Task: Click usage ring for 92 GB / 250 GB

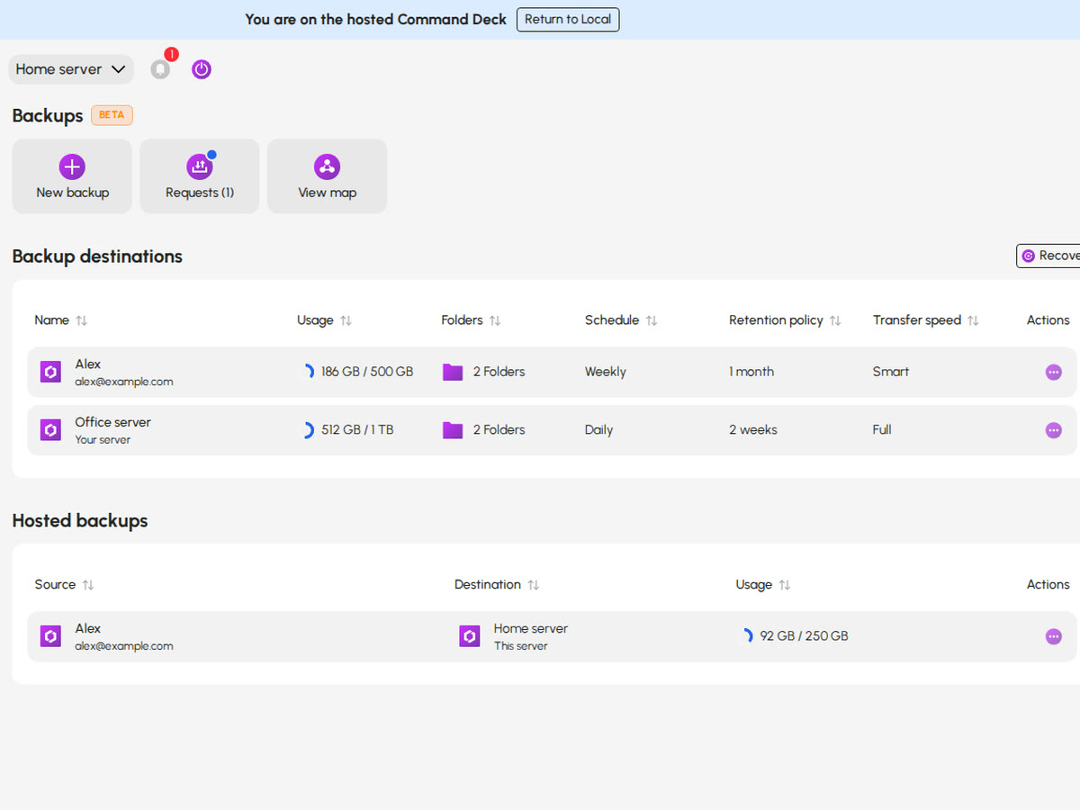Action: click(x=746, y=636)
